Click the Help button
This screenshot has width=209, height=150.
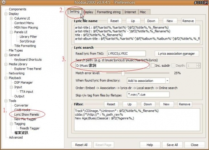click(x=150, y=145)
